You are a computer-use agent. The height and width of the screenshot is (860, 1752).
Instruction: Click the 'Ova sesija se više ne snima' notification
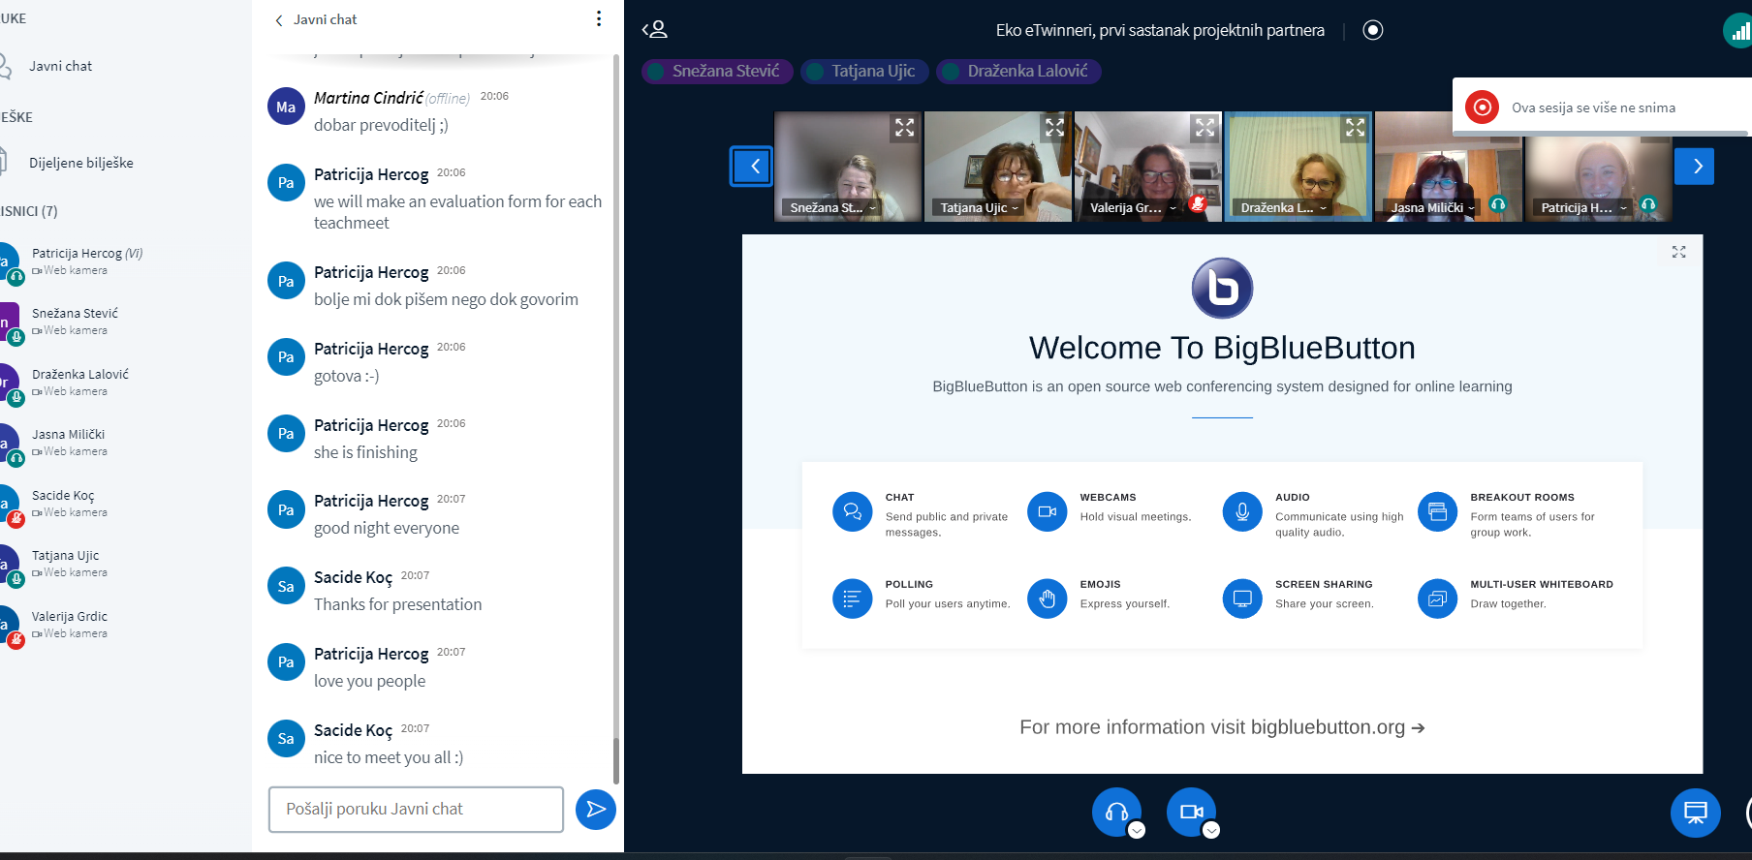tap(1603, 107)
